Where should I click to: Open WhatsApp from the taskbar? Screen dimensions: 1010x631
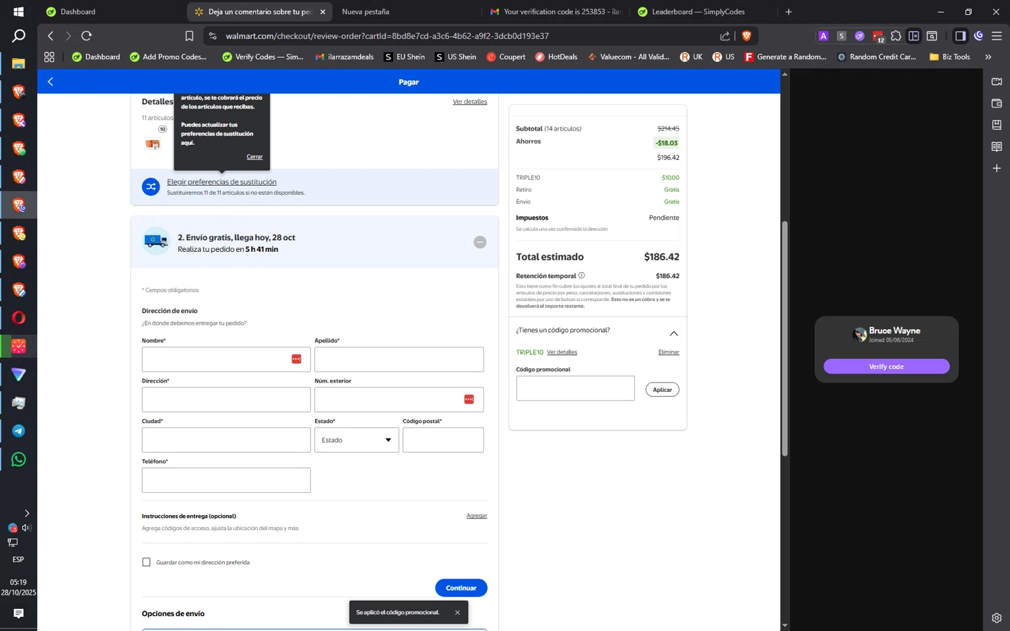18,459
